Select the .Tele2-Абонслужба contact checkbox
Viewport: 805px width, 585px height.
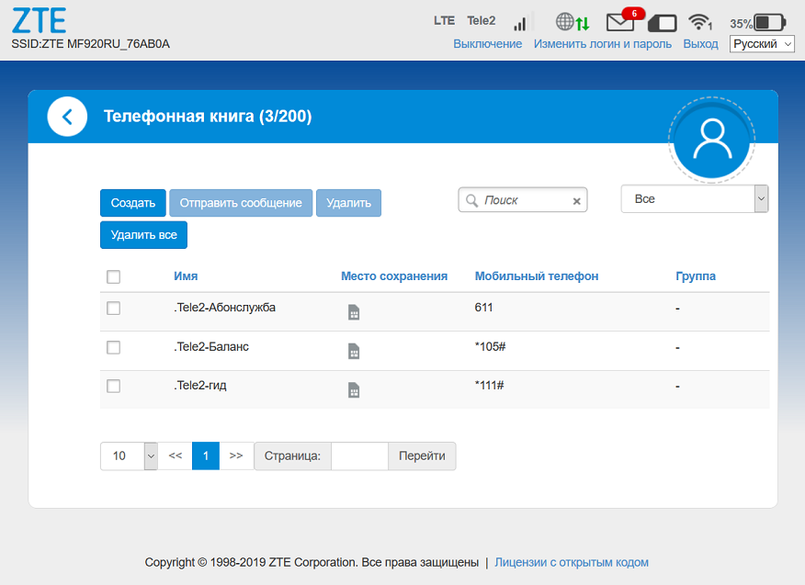(x=113, y=309)
